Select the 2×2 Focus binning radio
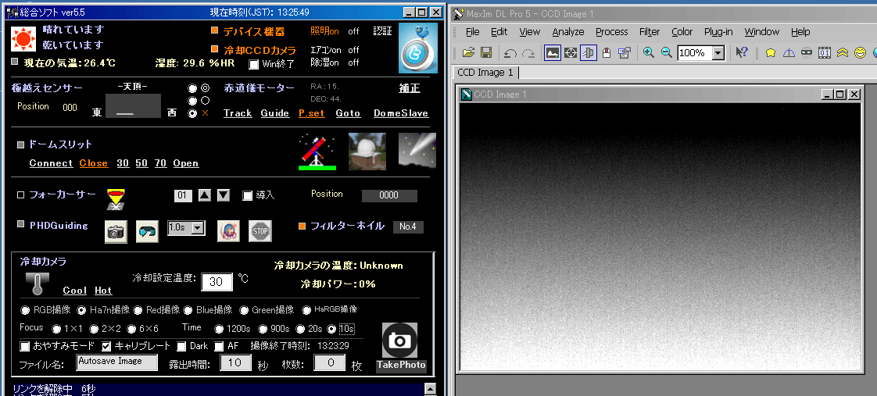This screenshot has width=877, height=396. click(94, 329)
